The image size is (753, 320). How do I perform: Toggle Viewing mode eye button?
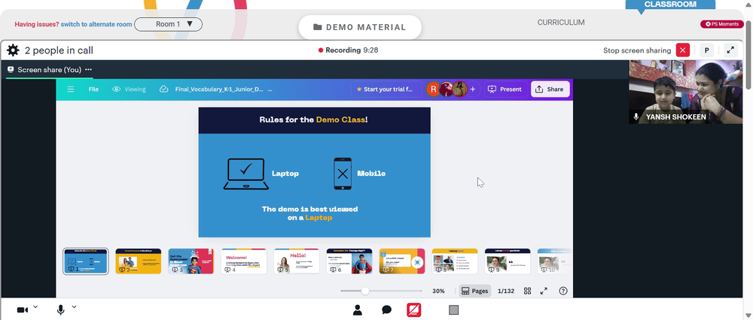pyautogui.click(x=130, y=89)
